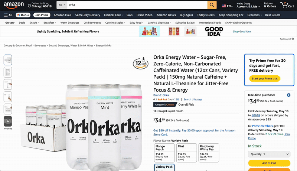This screenshot has width=297, height=171.
Task: Click the orange search magnifier button
Action: pos(212,5)
